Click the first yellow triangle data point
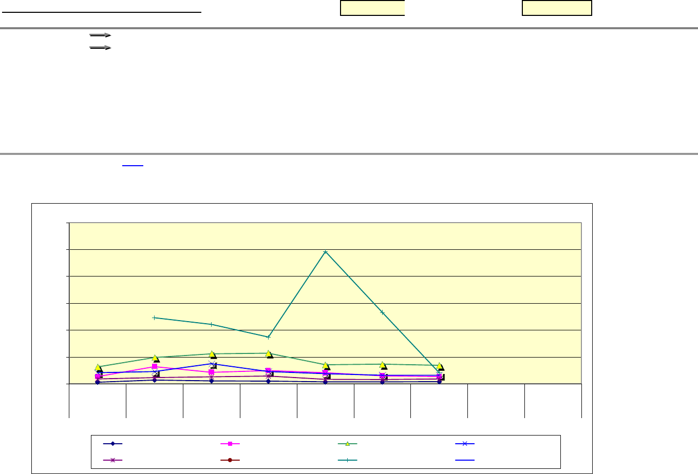698x474 pixels. 98,367
